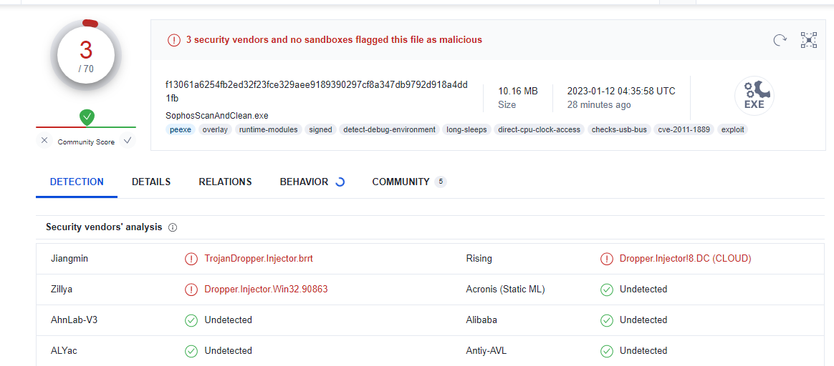The height and width of the screenshot is (366, 834).
Task: Open the similarity graph icon
Action: [x=809, y=40]
